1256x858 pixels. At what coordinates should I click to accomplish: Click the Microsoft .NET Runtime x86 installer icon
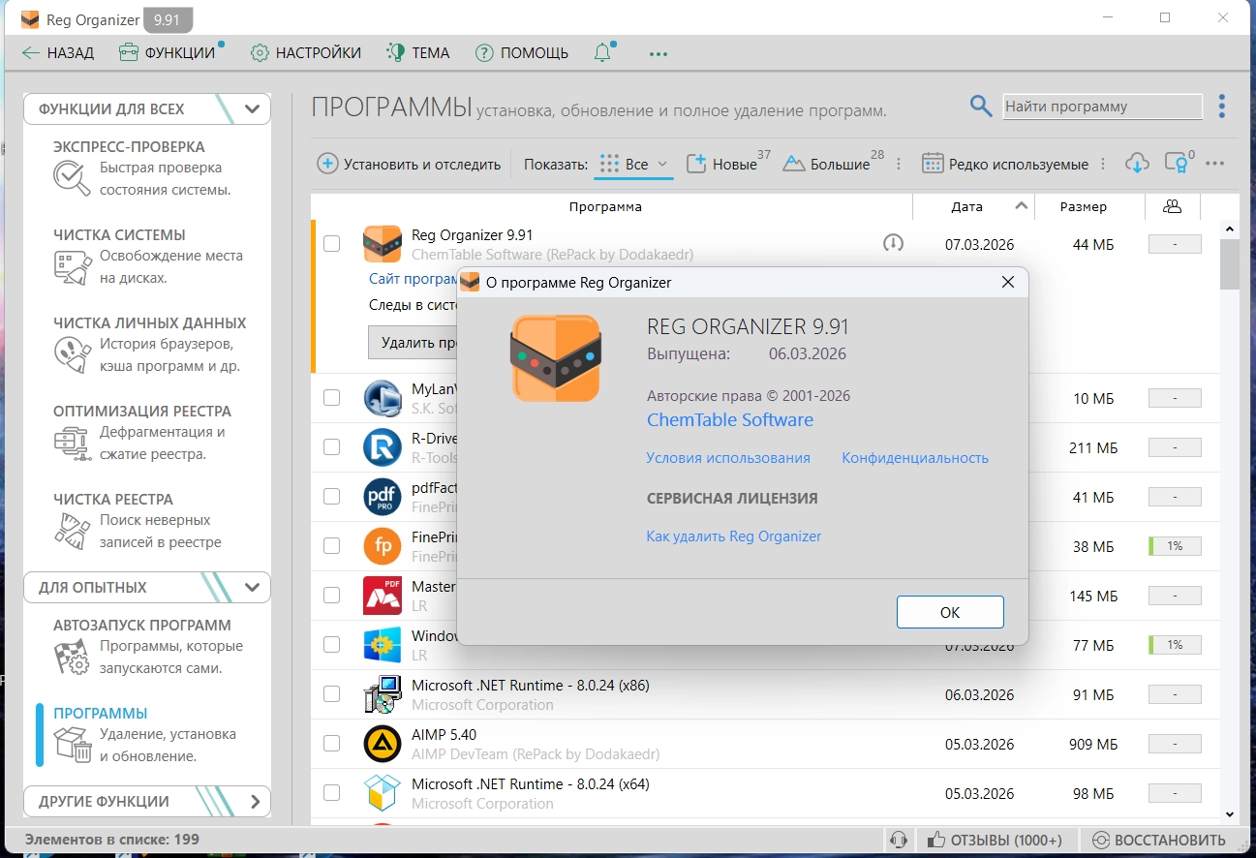click(383, 694)
